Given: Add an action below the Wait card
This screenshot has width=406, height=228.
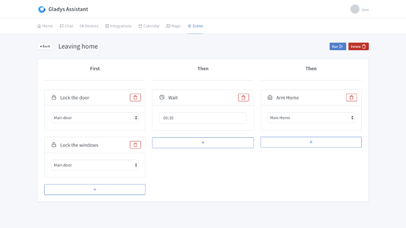Looking at the screenshot, I should [203, 143].
